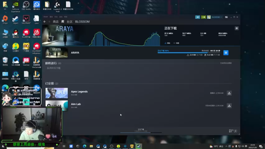Open friends and chat button

pos(233,131)
